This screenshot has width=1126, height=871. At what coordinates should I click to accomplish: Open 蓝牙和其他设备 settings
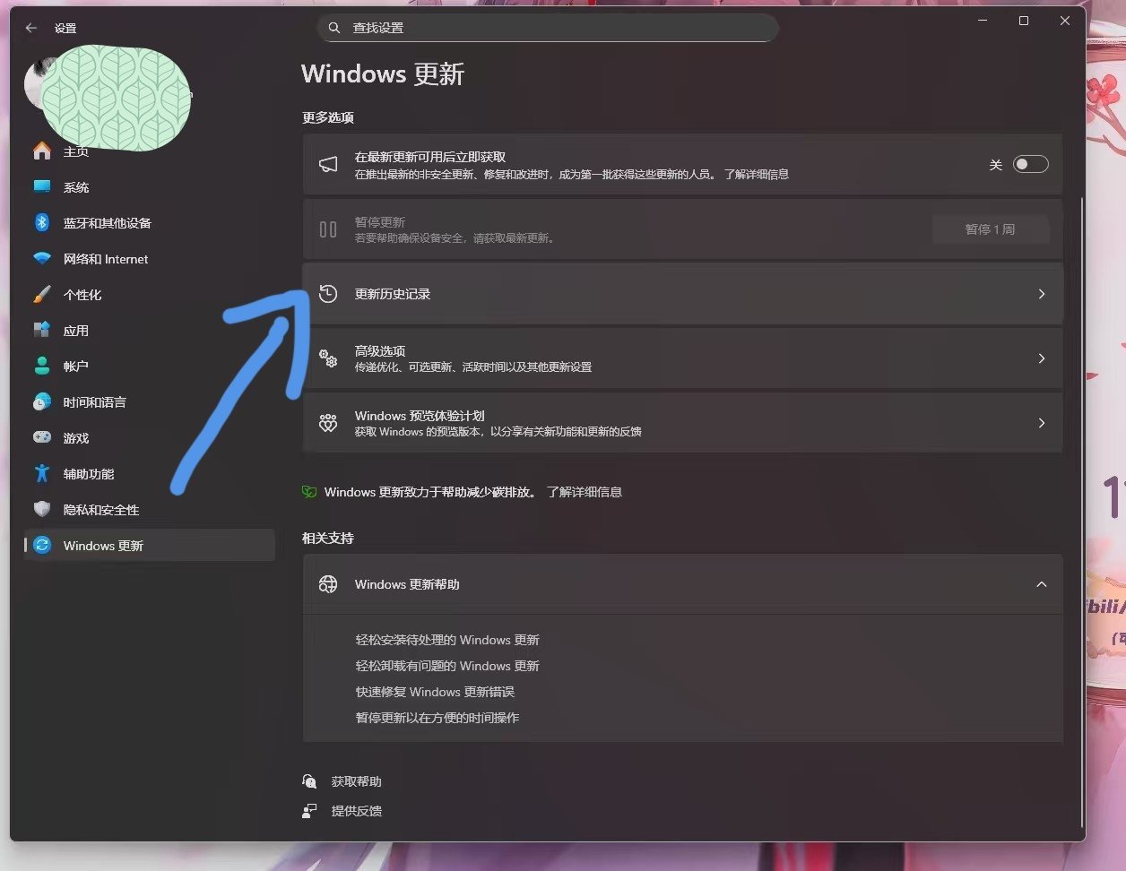[x=149, y=223]
